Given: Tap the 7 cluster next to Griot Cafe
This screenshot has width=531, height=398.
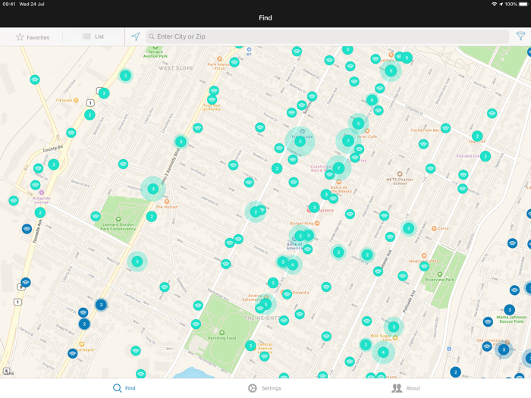Looking at the screenshot, I should pos(347,140).
